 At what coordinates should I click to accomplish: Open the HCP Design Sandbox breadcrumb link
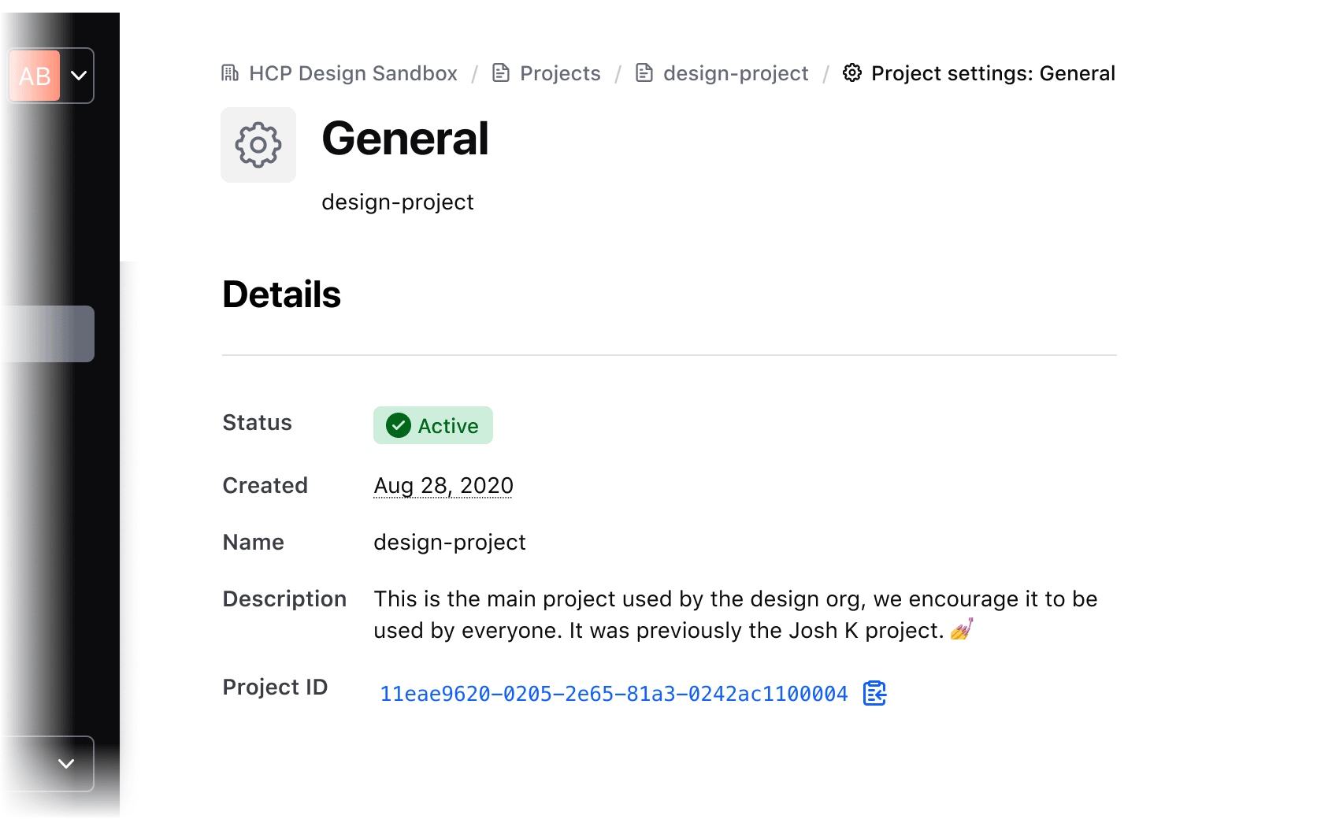(x=352, y=72)
